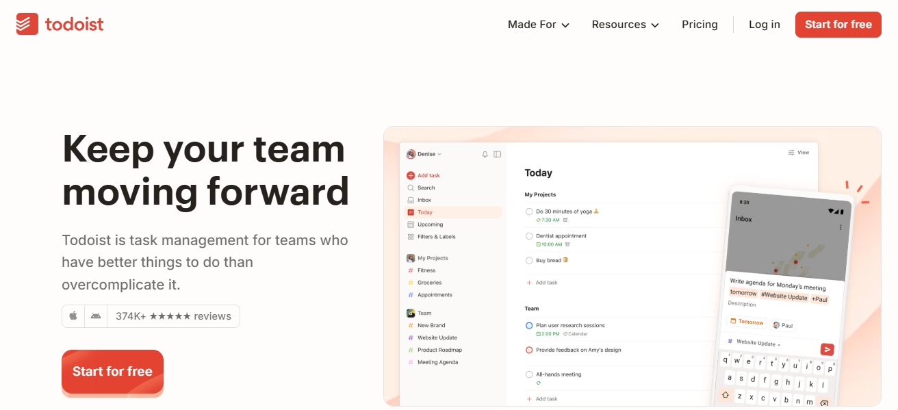Click the 2:00 PM due time label

[x=548, y=334]
